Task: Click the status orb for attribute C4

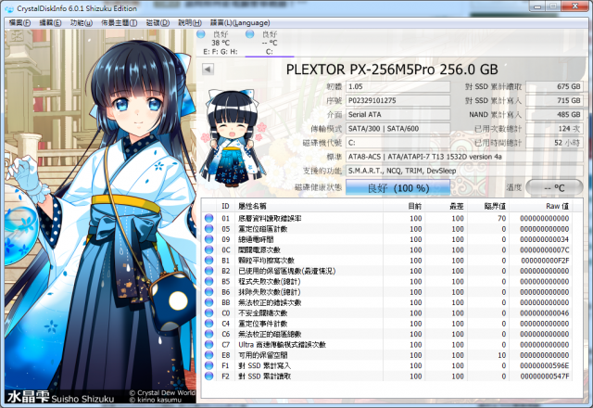Action: coord(208,324)
